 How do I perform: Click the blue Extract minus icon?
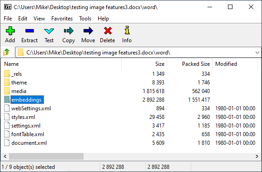30,31
